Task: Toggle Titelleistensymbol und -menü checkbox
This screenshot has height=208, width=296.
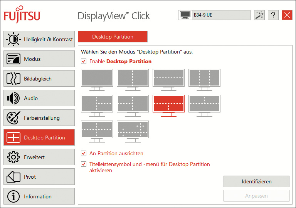Action: click(x=84, y=164)
